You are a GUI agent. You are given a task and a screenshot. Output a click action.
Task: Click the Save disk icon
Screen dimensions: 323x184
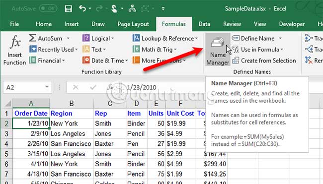click(x=68, y=8)
